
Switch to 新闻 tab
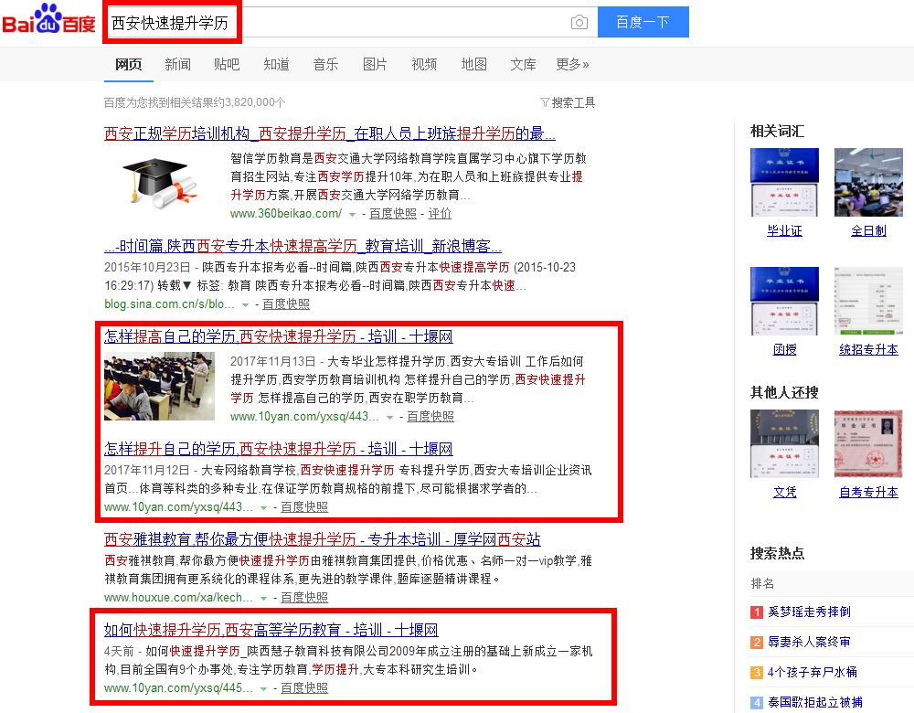coord(178,64)
